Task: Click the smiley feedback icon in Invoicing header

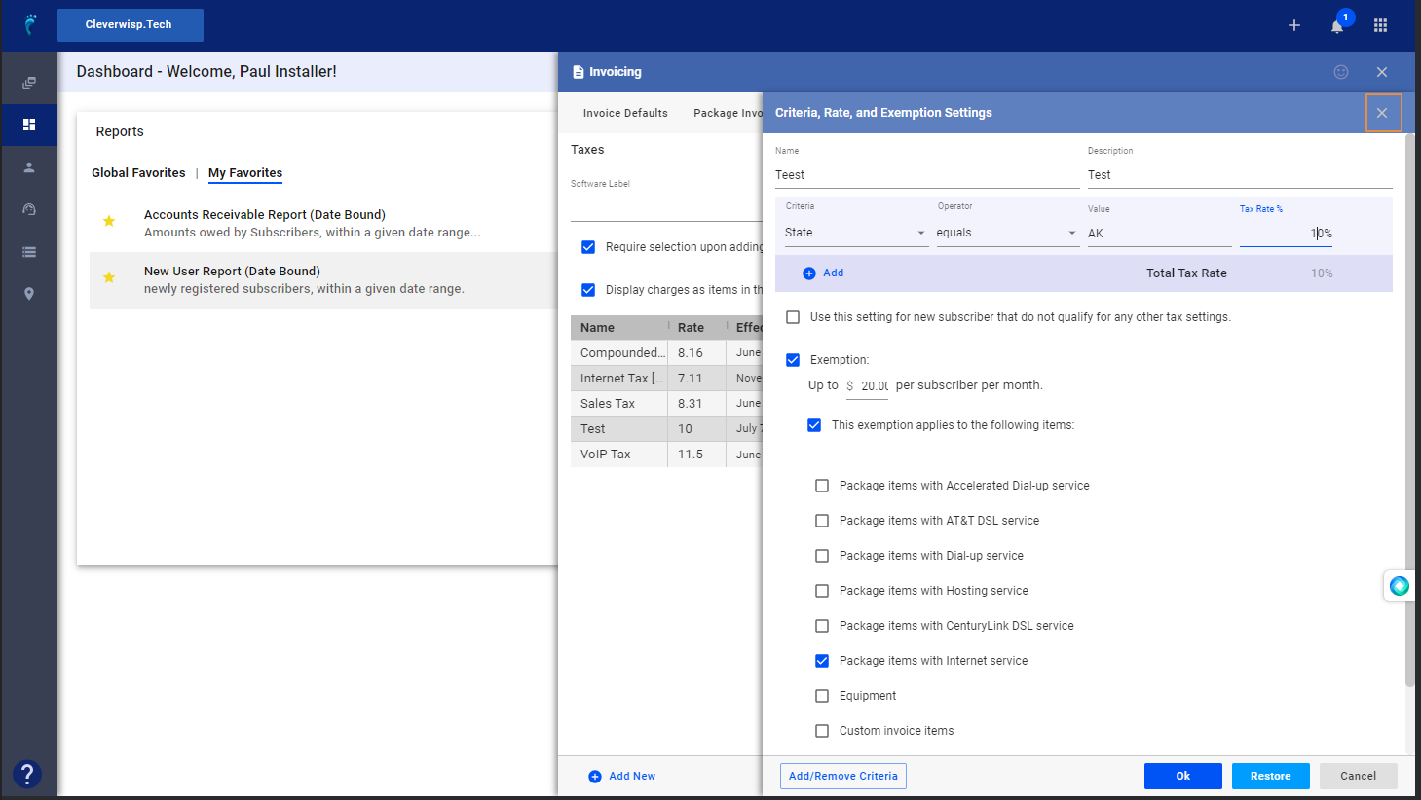Action: point(1341,72)
